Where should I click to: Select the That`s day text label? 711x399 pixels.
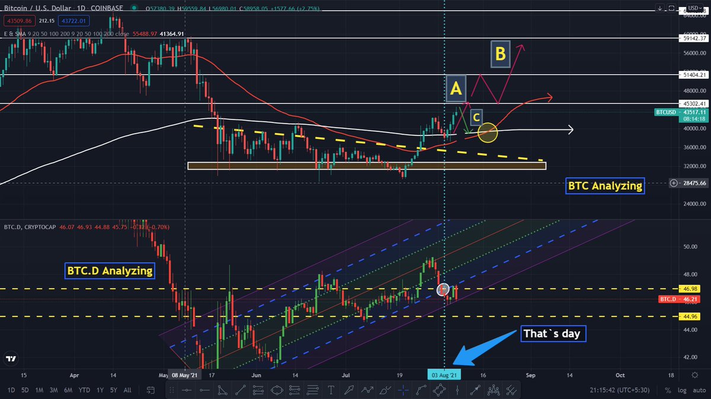coord(552,334)
